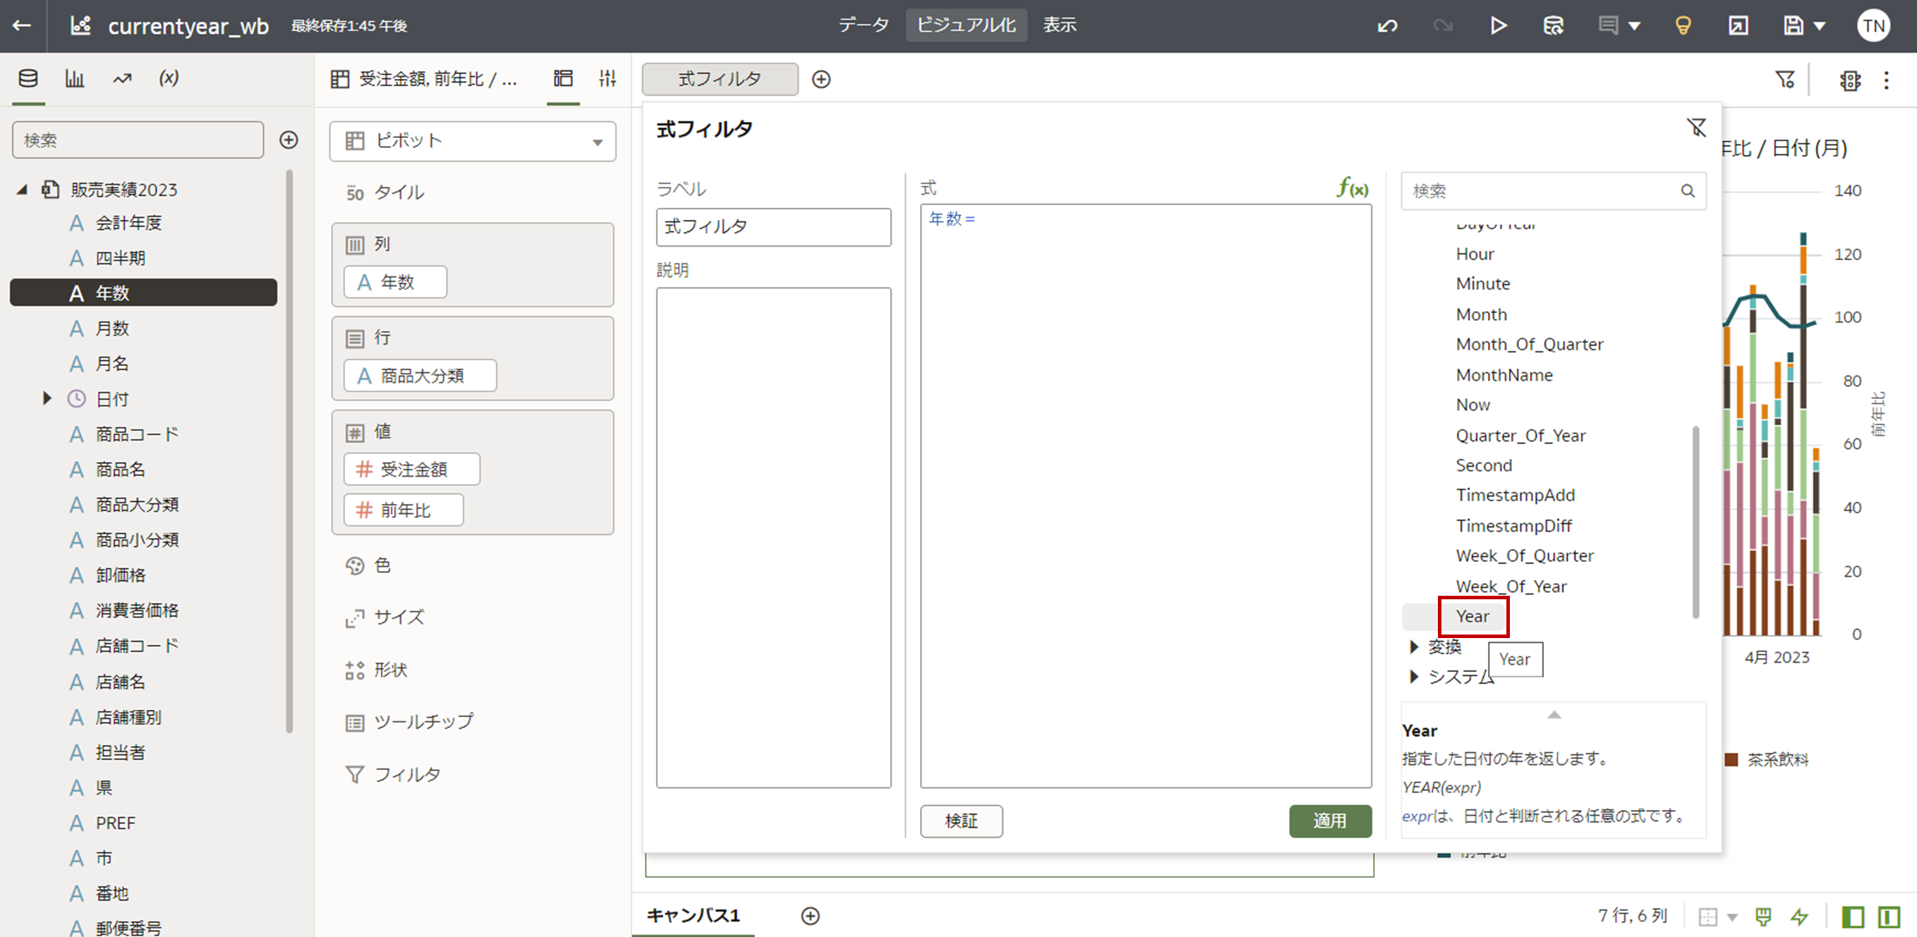Click the f(x) function icon above the expression
1917x937 pixels.
(x=1352, y=188)
